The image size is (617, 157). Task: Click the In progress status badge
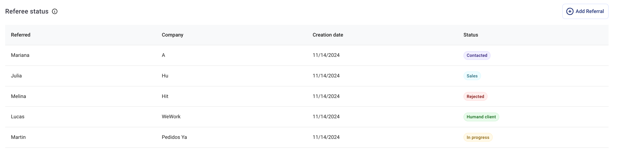pyautogui.click(x=478, y=138)
